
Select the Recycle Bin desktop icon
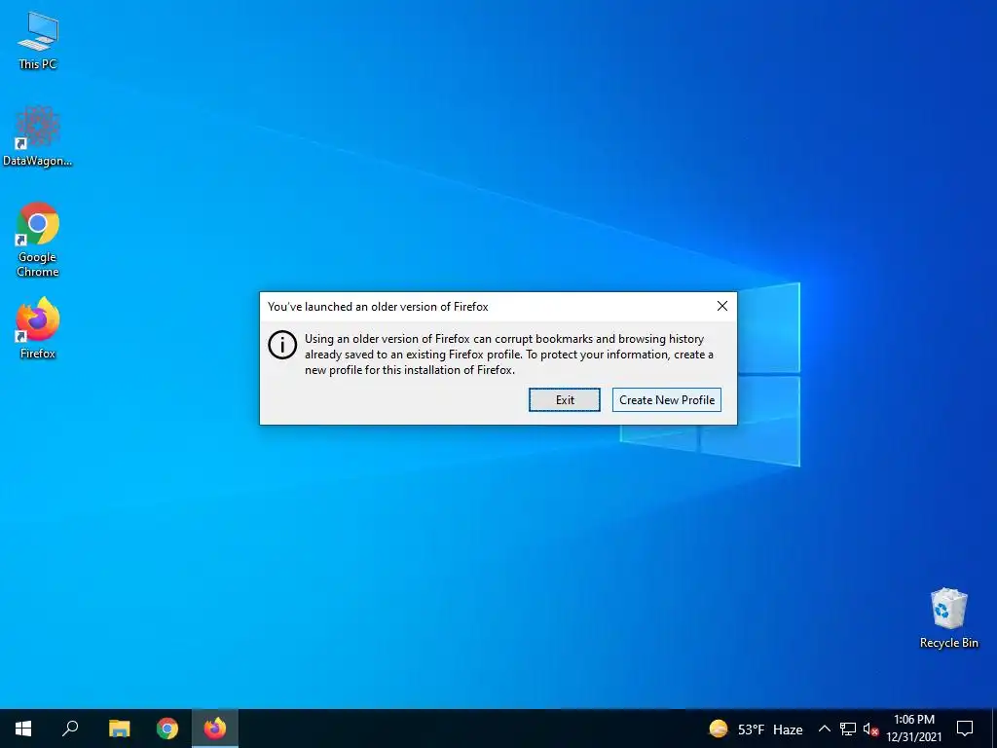pyautogui.click(x=948, y=618)
